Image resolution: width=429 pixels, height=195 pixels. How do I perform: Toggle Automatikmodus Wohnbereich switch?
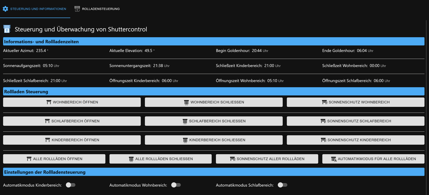point(176,185)
